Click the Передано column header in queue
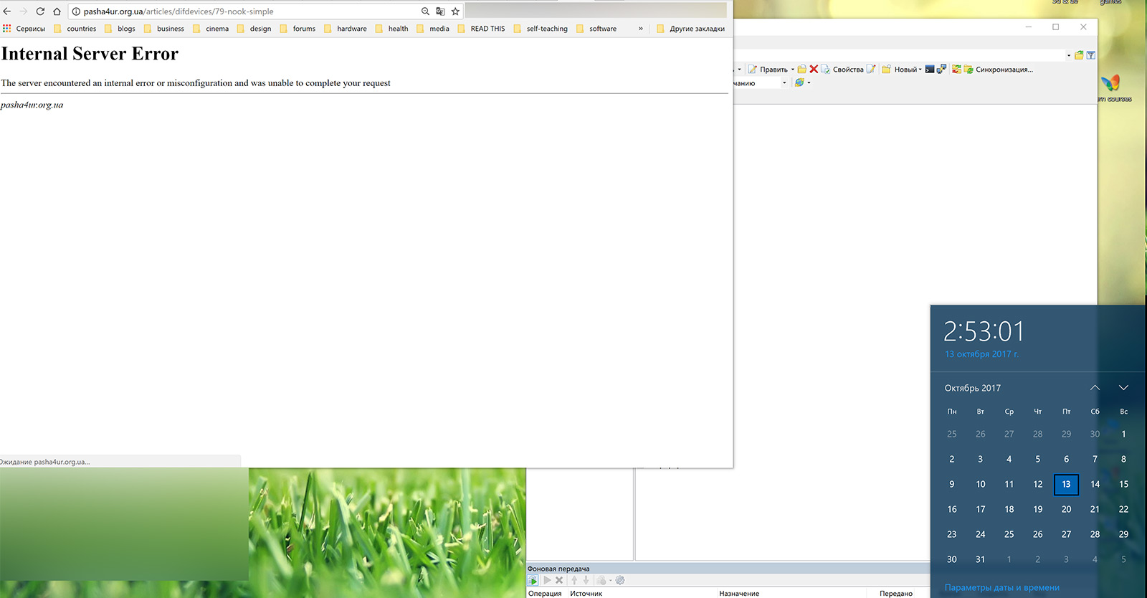 tap(898, 594)
